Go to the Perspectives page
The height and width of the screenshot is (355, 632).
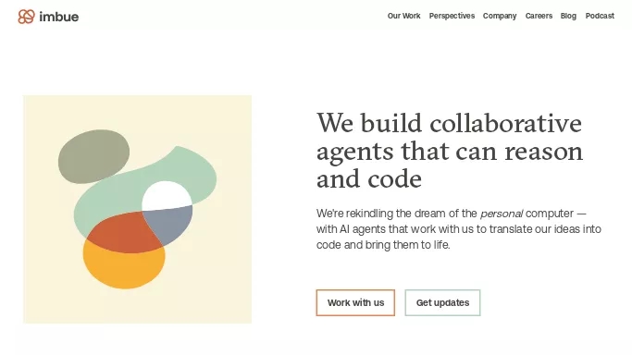(452, 16)
